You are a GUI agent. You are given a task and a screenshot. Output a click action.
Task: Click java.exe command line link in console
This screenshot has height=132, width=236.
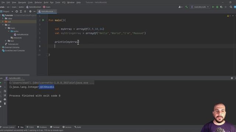pos(52,82)
